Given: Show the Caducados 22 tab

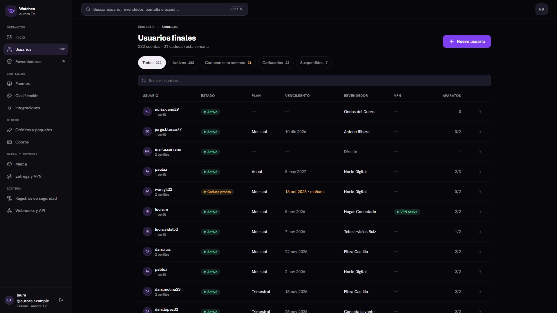Looking at the screenshot, I should point(276,63).
